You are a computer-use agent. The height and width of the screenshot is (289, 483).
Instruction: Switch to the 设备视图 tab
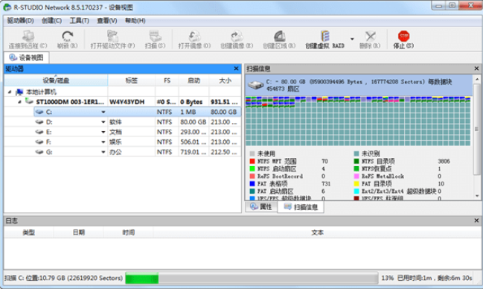click(26, 57)
